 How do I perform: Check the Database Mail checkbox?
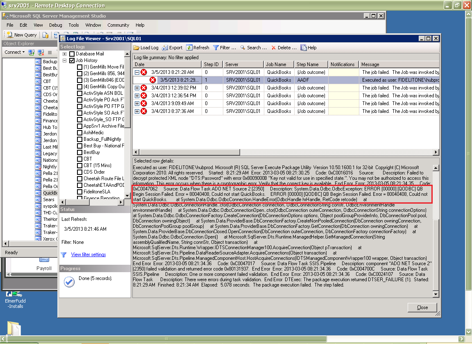click(x=72, y=54)
